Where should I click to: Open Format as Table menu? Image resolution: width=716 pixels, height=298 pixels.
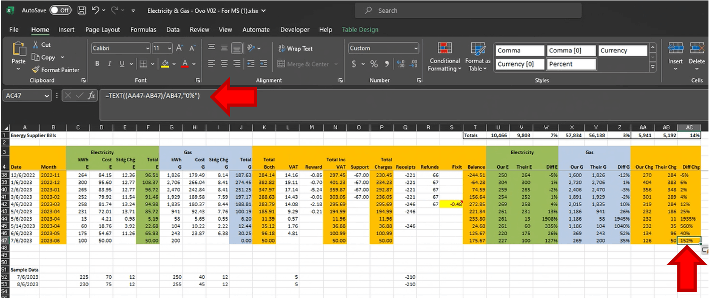tap(477, 57)
